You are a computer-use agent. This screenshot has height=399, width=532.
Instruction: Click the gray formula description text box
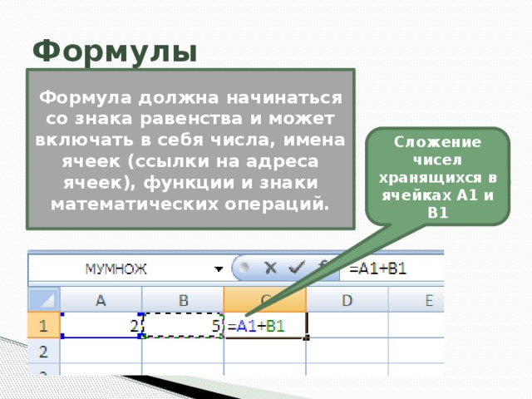(190, 150)
